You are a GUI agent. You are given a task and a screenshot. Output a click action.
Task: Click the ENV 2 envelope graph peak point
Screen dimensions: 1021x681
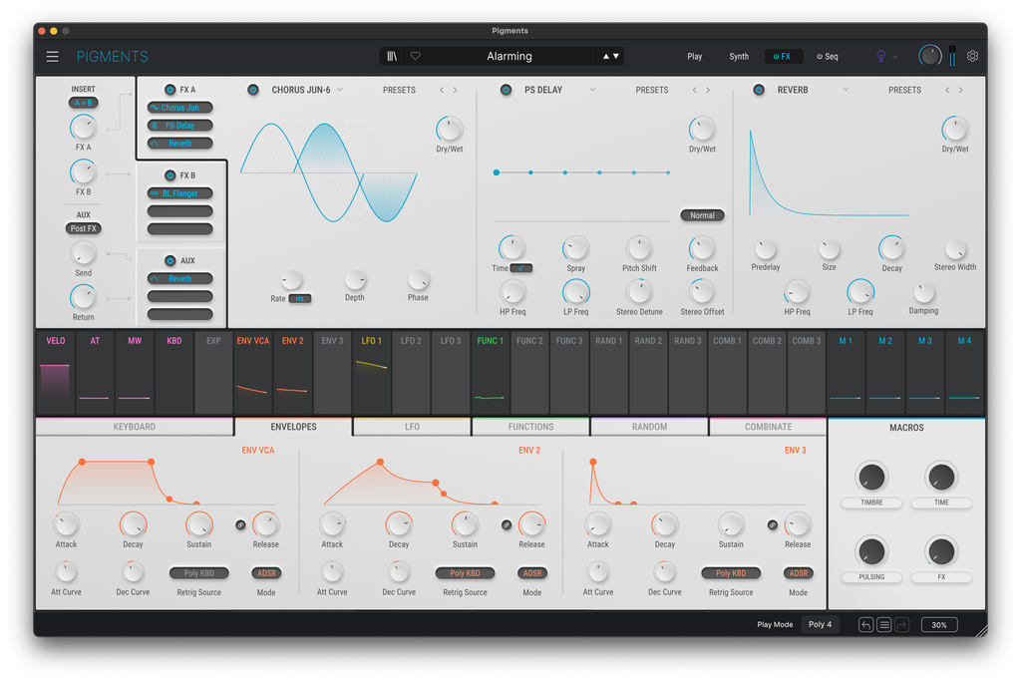pos(380,463)
